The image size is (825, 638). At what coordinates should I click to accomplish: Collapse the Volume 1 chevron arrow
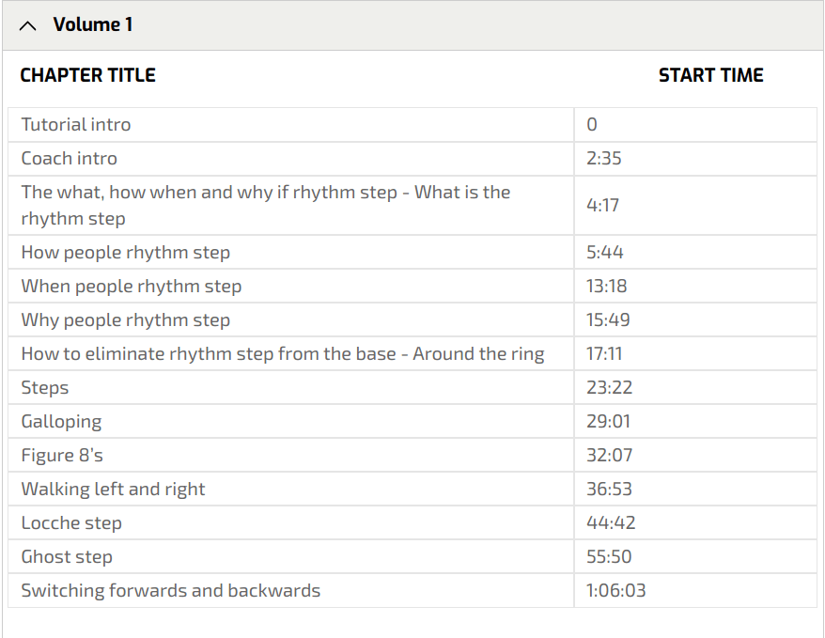28,26
